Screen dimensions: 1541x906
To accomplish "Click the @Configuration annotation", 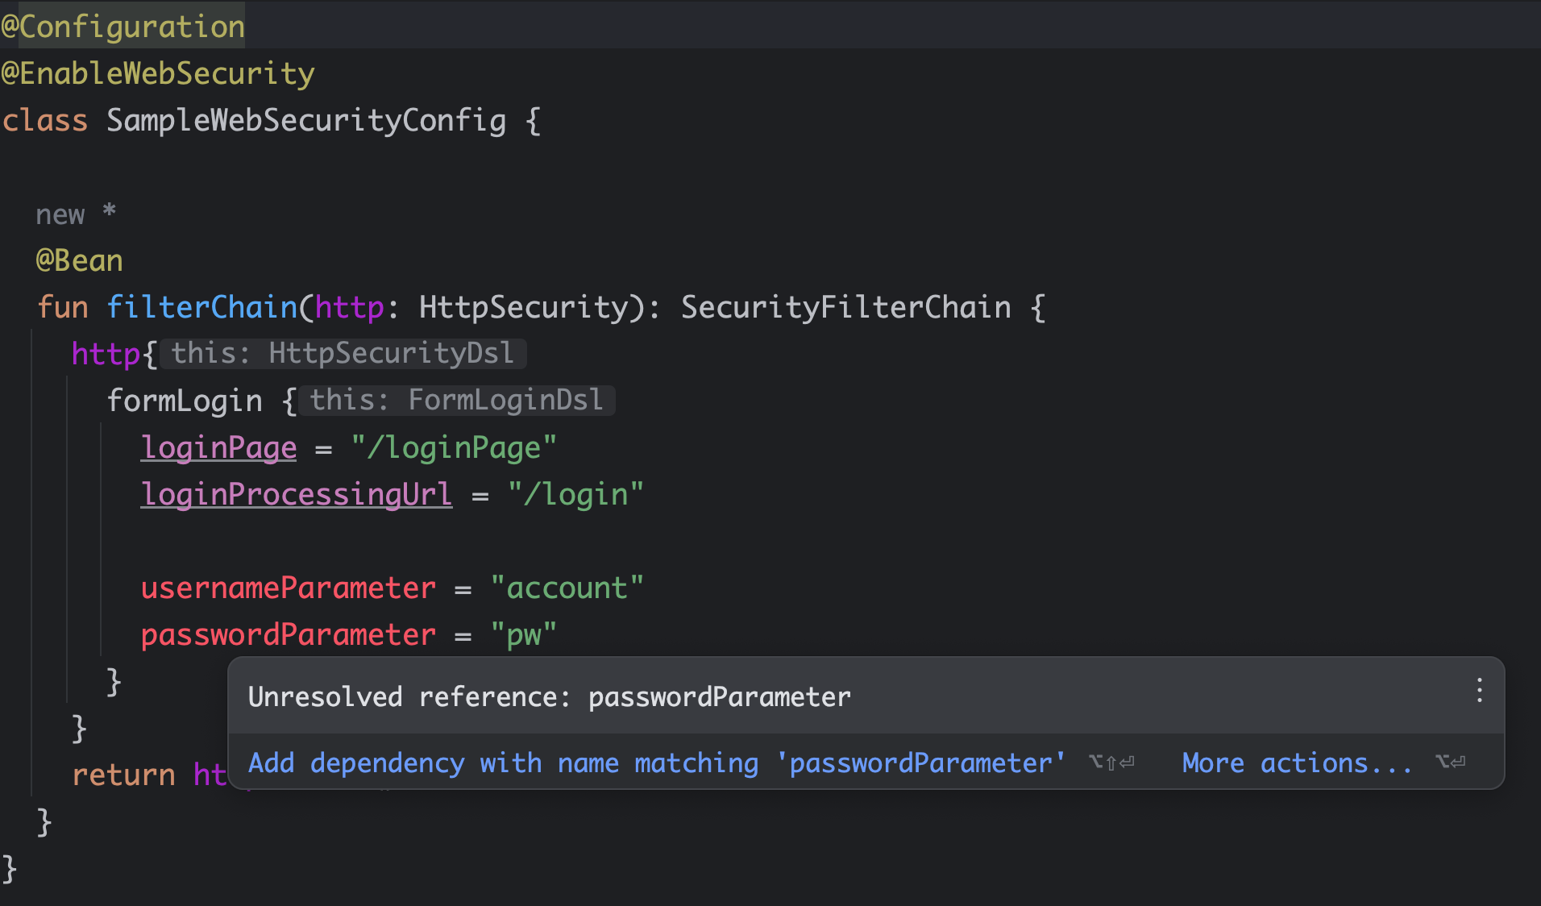I will coord(123,27).
